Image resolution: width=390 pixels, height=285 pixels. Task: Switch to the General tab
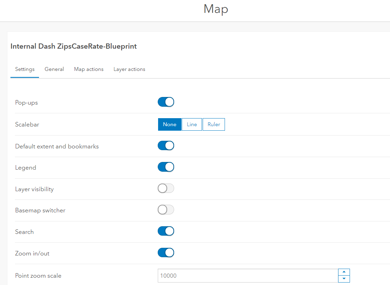54,69
